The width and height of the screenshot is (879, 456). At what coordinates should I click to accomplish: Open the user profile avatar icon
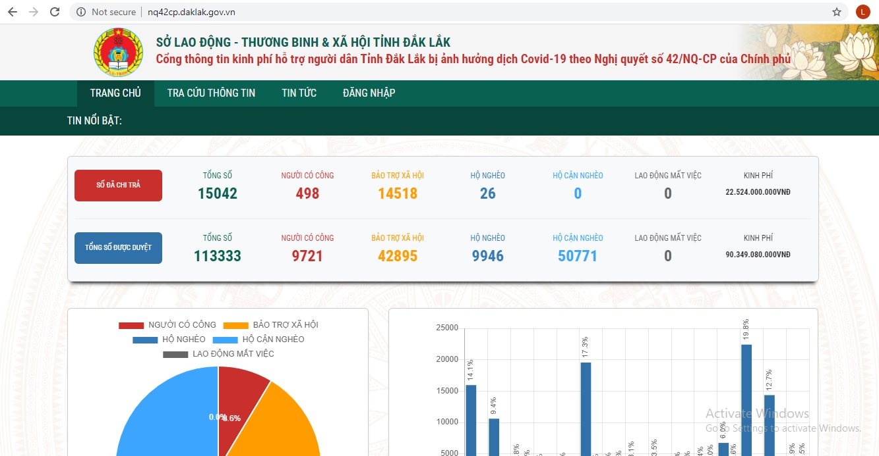pyautogui.click(x=863, y=12)
